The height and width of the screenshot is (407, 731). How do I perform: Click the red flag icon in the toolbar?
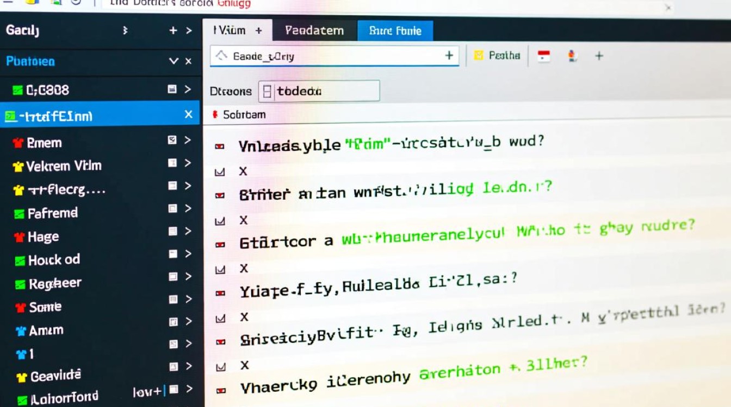[544, 55]
